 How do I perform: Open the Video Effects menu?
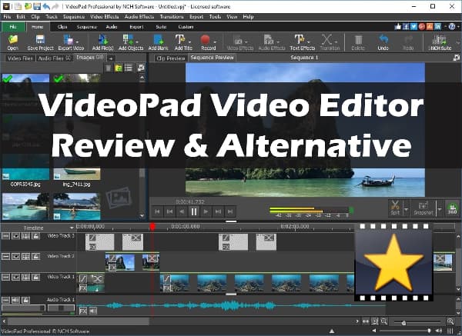point(104,17)
